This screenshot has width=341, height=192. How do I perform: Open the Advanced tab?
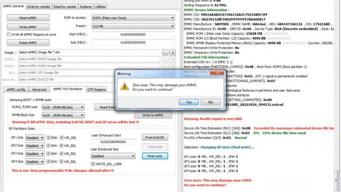39,90
